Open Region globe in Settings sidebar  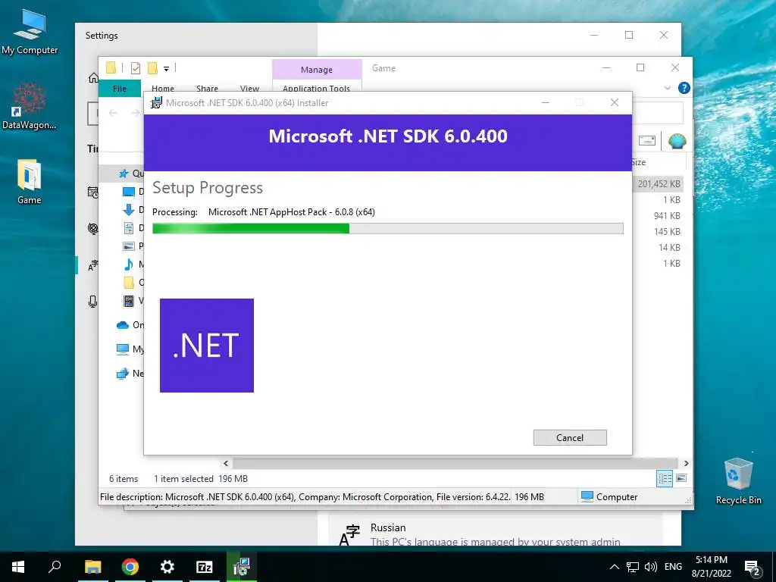click(92, 228)
